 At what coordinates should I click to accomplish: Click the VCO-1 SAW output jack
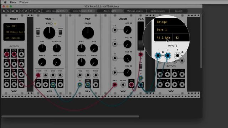click(53, 85)
